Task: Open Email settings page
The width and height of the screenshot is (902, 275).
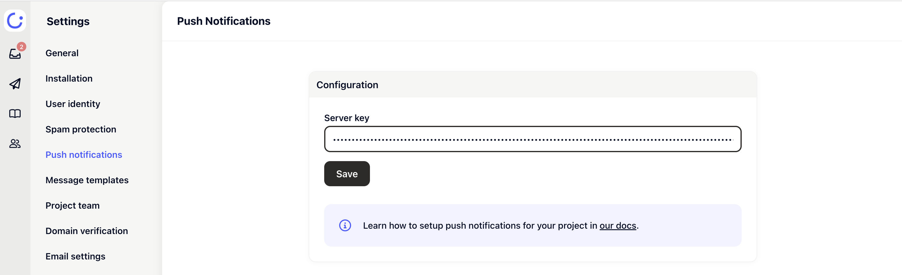Action: pos(75,256)
